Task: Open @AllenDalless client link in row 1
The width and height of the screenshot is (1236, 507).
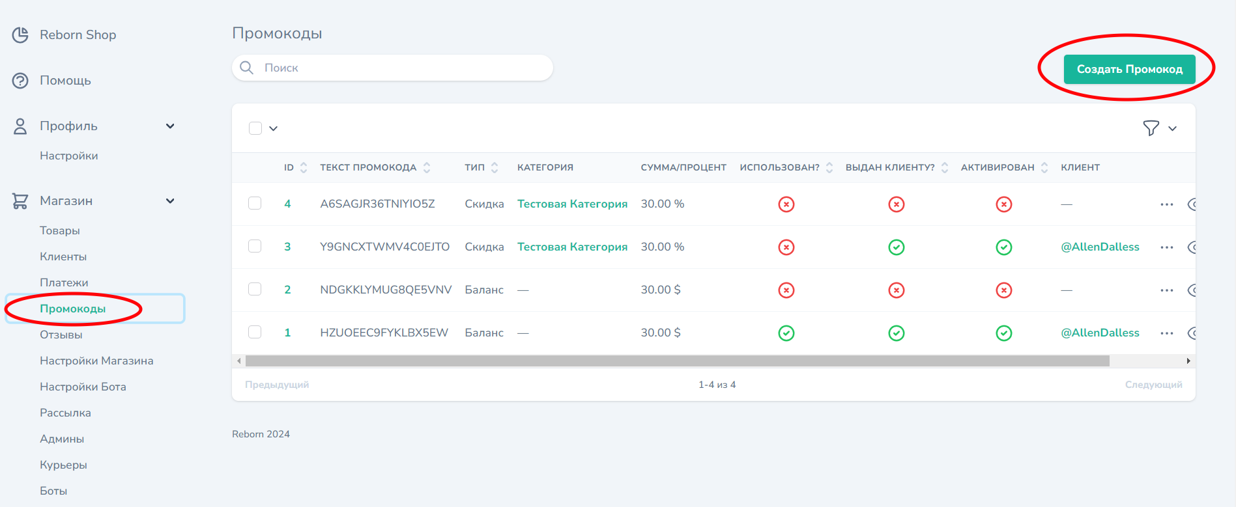Action: coord(1100,333)
